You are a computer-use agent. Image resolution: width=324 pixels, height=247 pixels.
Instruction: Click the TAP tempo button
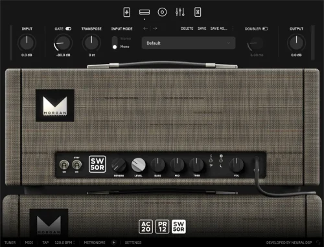tap(45, 242)
